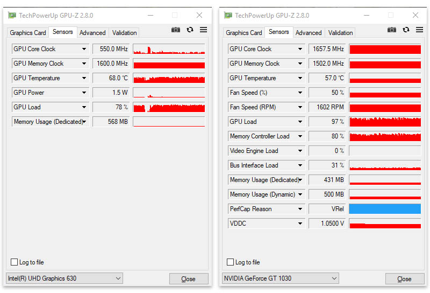Image resolution: width=430 pixels, height=293 pixels.
Task: Click the 57.0 °C temperature value
Action: click(x=327, y=78)
